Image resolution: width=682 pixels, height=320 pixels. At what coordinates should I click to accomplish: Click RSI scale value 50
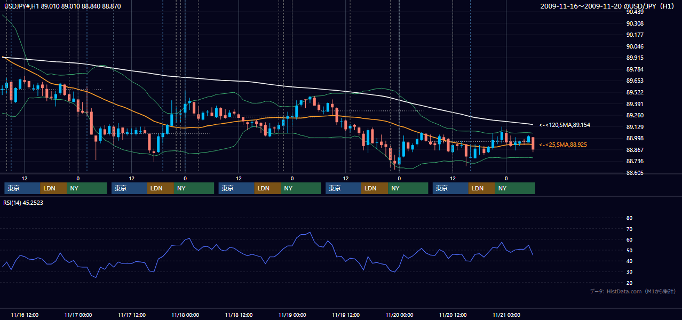pos(629,250)
